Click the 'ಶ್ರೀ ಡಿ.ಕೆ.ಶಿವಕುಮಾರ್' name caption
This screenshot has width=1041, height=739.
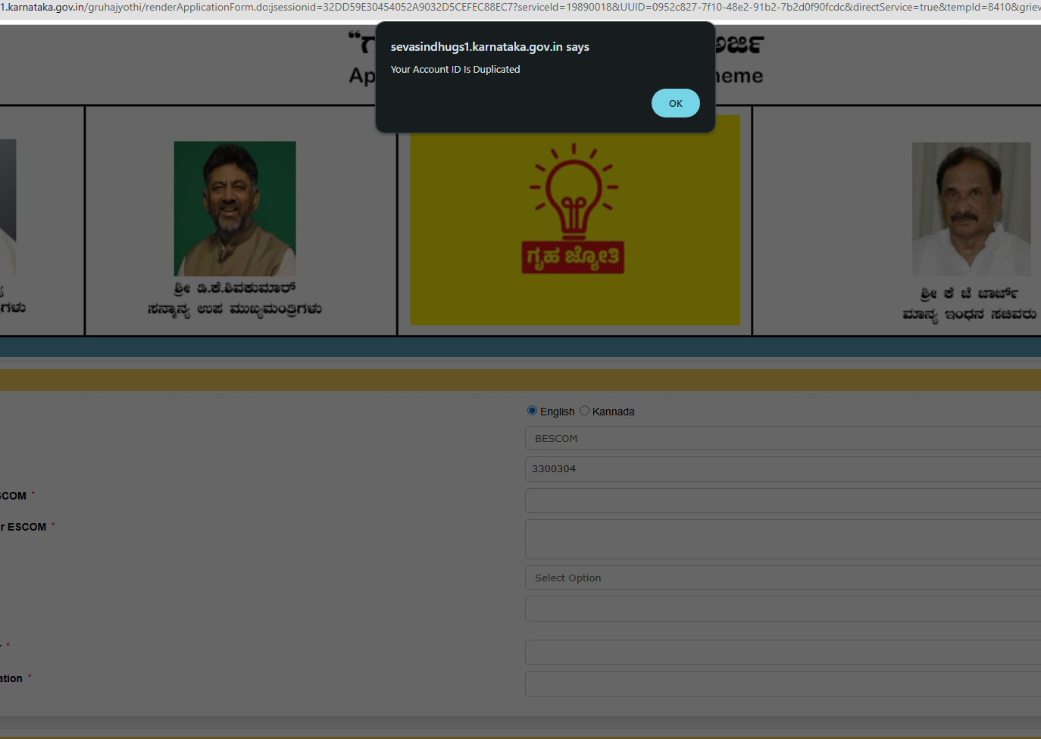pyautogui.click(x=235, y=288)
